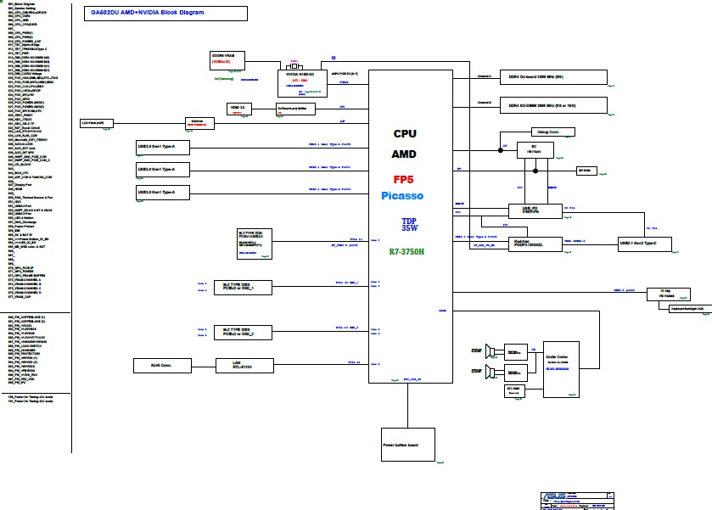The image size is (712, 510).
Task: Click the NVIDIA N18E-G0 GPU block
Action: [302, 83]
